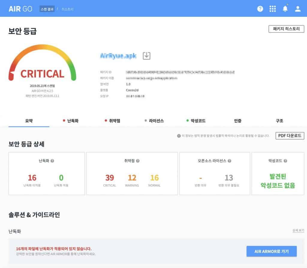The width and height of the screenshot is (307, 268).
Task: Select the 난독화 tab
Action: 71,121
